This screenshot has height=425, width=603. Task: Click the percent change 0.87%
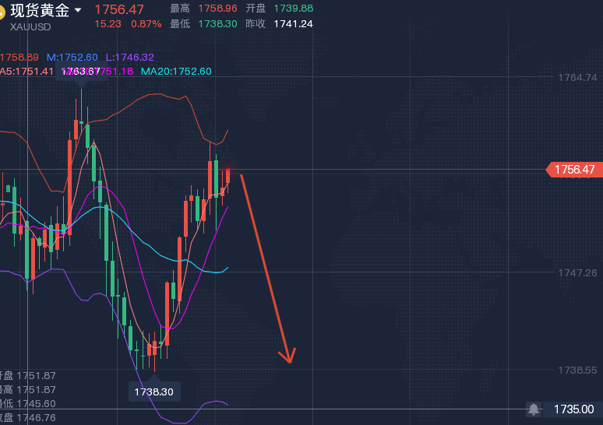tap(146, 24)
